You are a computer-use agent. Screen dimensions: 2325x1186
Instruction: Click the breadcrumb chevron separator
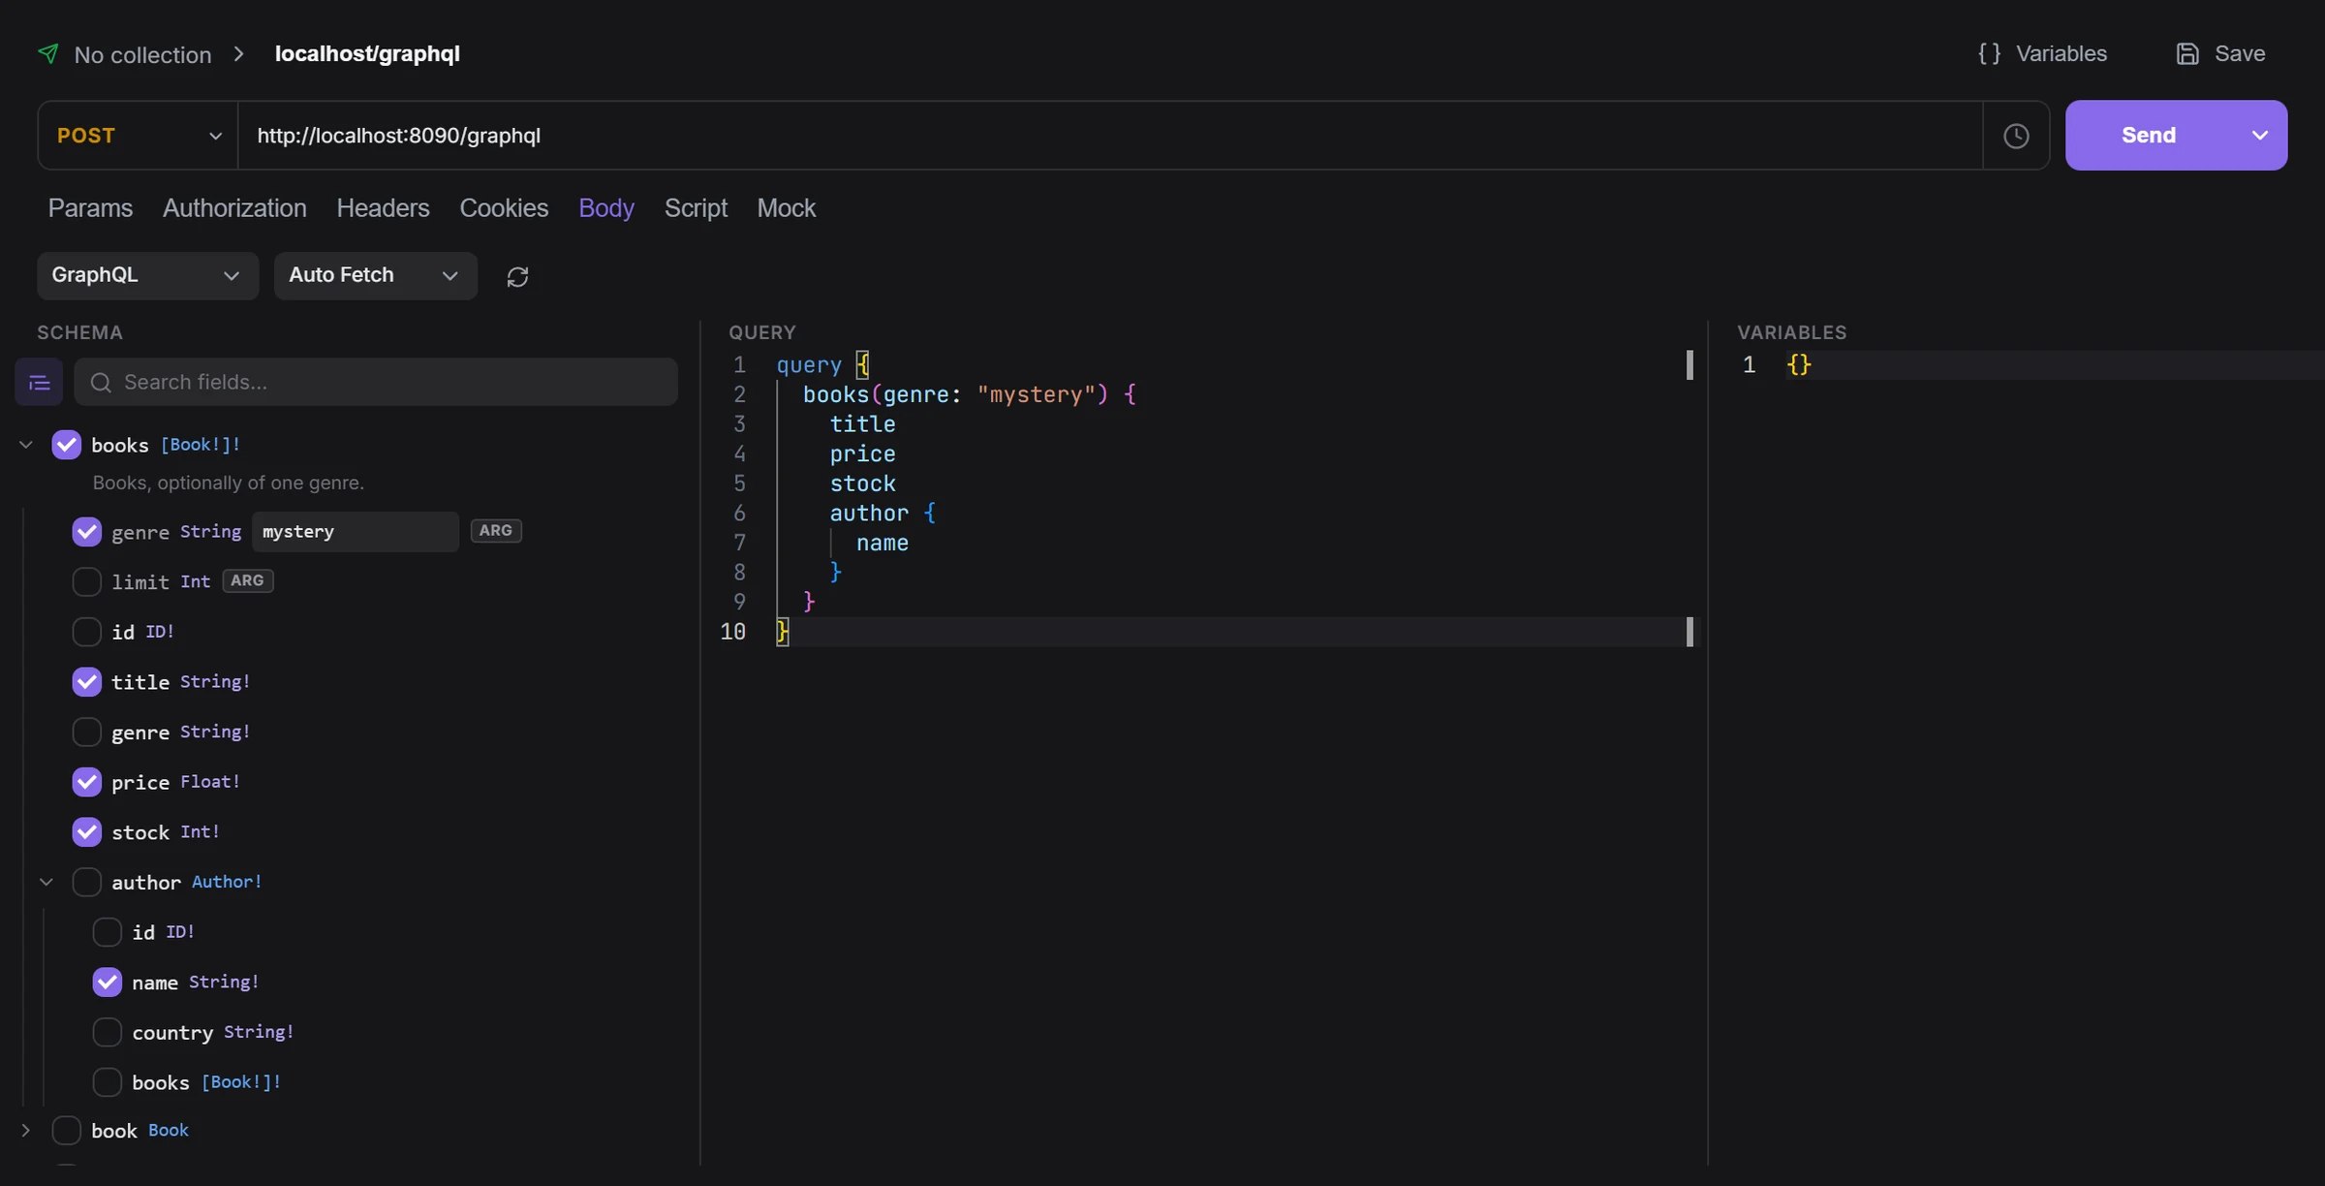239,53
